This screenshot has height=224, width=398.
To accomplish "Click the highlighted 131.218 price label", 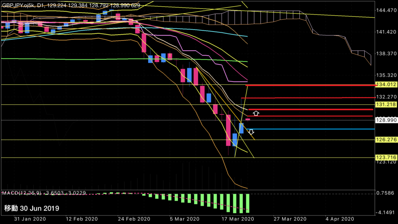I will [386, 104].
